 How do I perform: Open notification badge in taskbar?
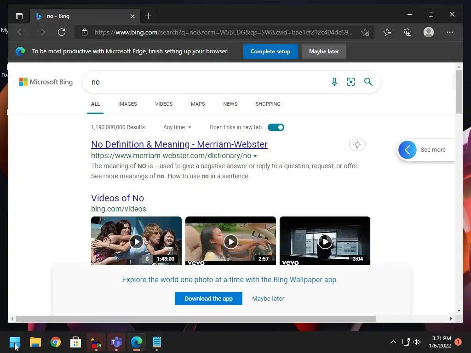point(458,342)
